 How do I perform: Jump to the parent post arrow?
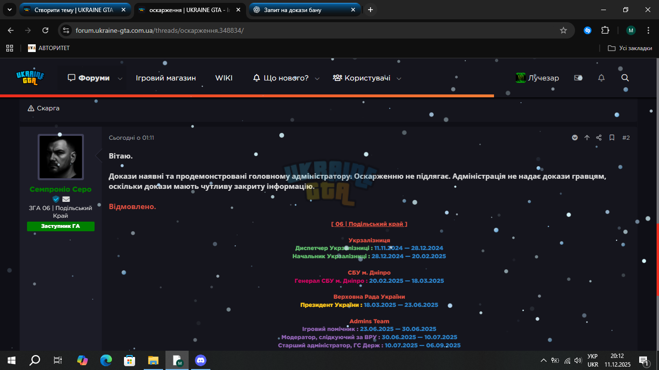click(587, 138)
